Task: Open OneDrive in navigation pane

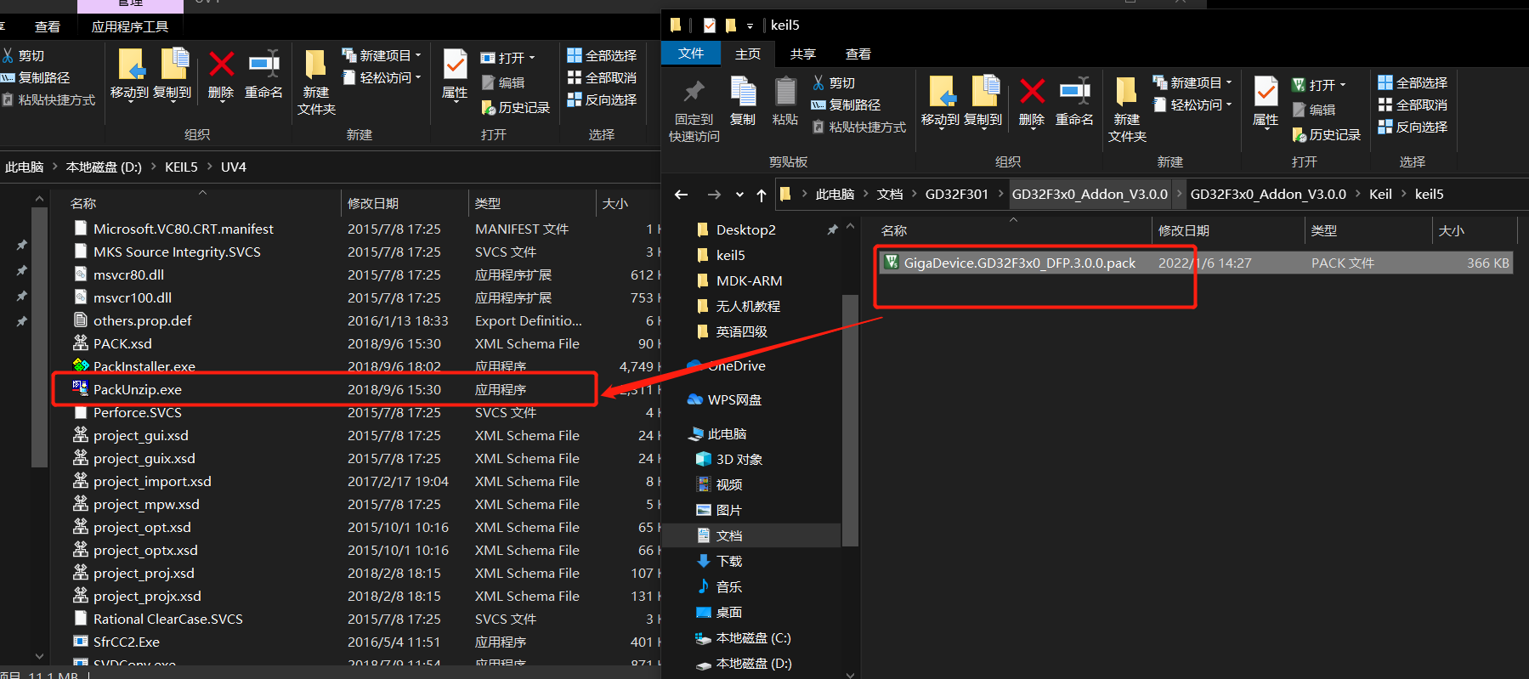Action: point(736,365)
